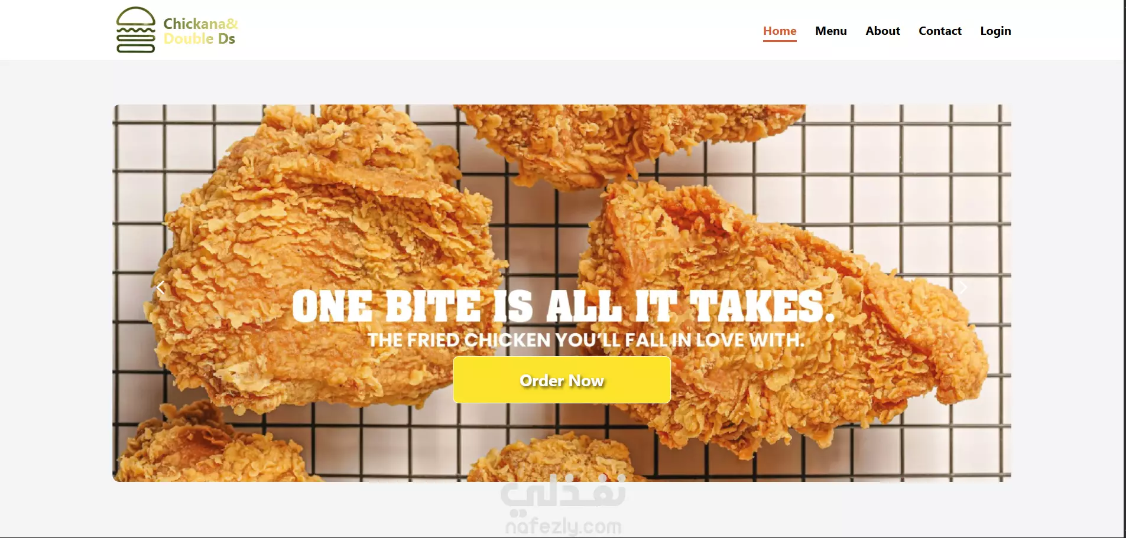Advance to the next slide arrow
The width and height of the screenshot is (1126, 538).
(963, 288)
